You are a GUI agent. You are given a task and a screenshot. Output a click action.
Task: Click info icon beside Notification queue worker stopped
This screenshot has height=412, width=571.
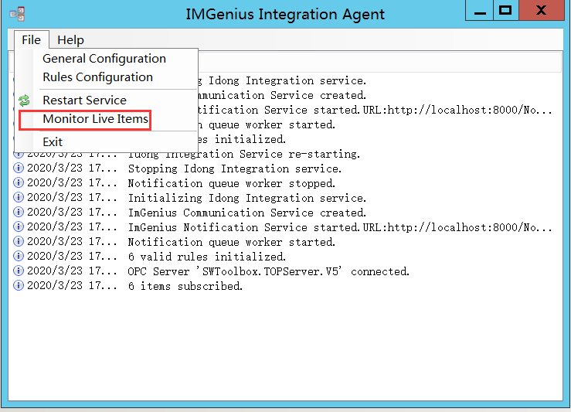[19, 183]
